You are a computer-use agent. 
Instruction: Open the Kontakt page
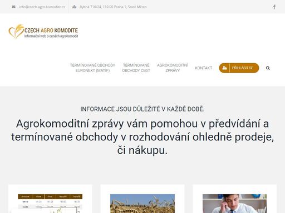pyautogui.click(x=203, y=68)
